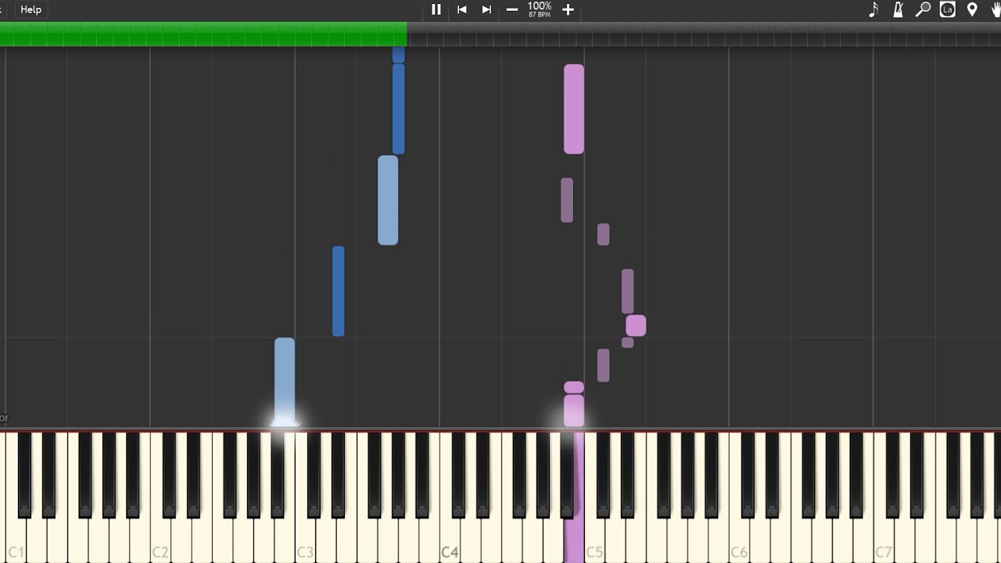The image size is (1001, 563).
Task: Click the highlighted purple key below C5
Action: [x=574, y=540]
